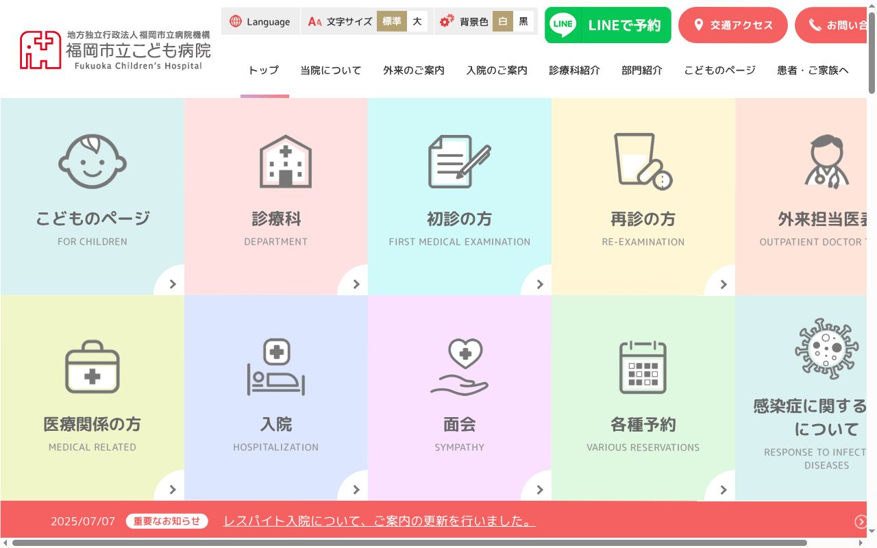Open the 診療科紹介 menu
877x548 pixels.
click(574, 70)
